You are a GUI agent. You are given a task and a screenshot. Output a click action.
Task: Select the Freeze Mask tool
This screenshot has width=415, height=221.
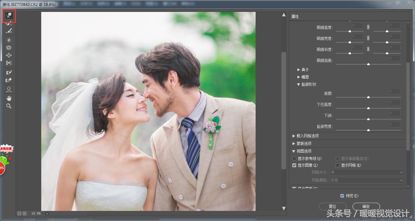click(9, 72)
